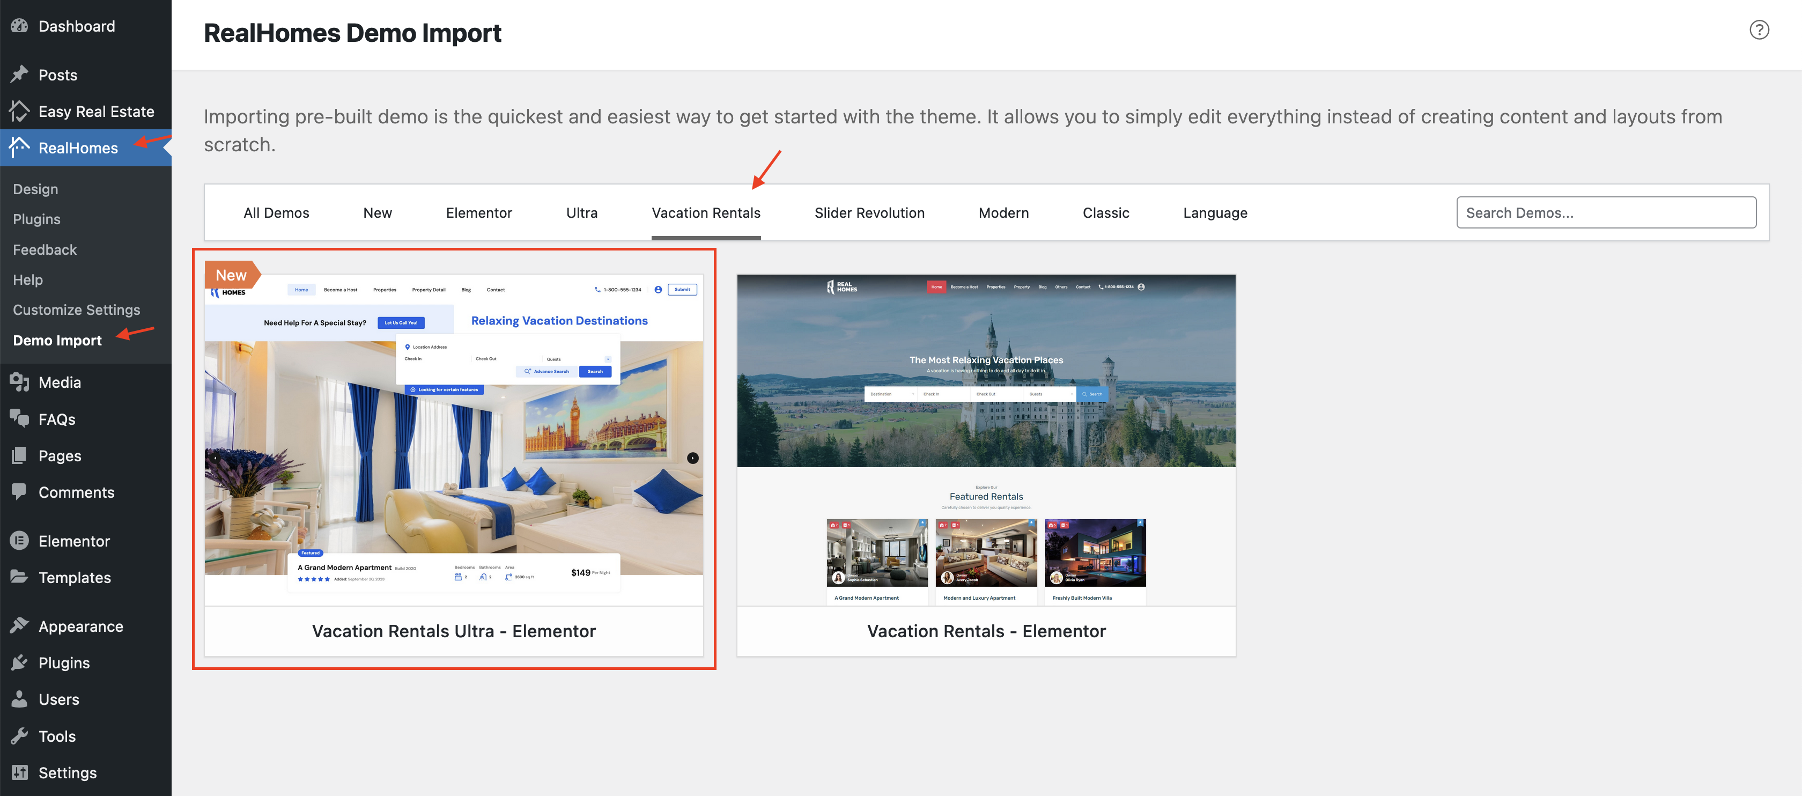The height and width of the screenshot is (796, 1802).
Task: Switch to the Modern tab
Action: click(1004, 212)
